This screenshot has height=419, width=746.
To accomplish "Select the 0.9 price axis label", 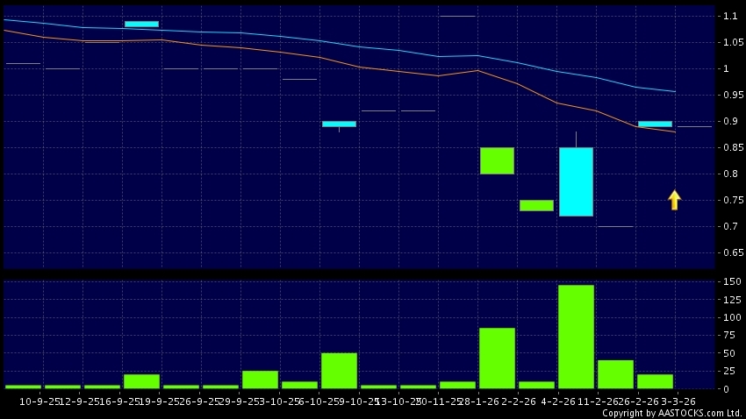I will pos(729,121).
